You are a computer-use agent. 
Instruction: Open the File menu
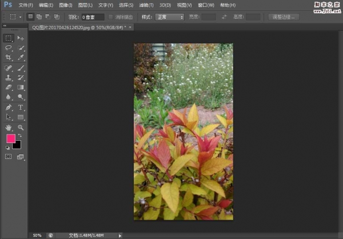(x=26, y=5)
